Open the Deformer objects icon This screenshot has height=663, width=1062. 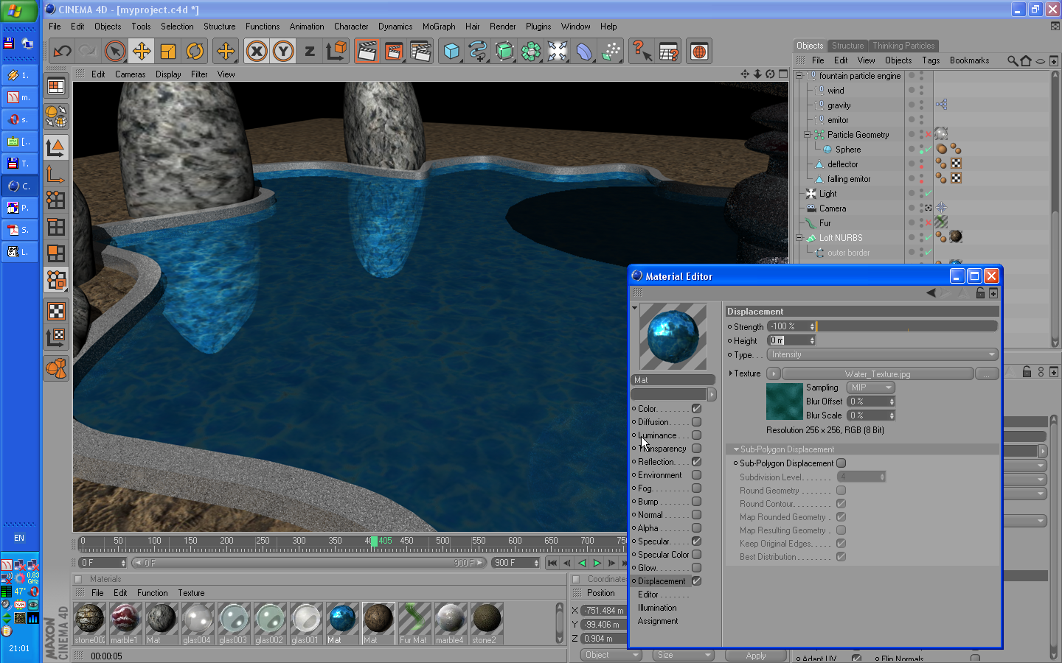tap(584, 51)
